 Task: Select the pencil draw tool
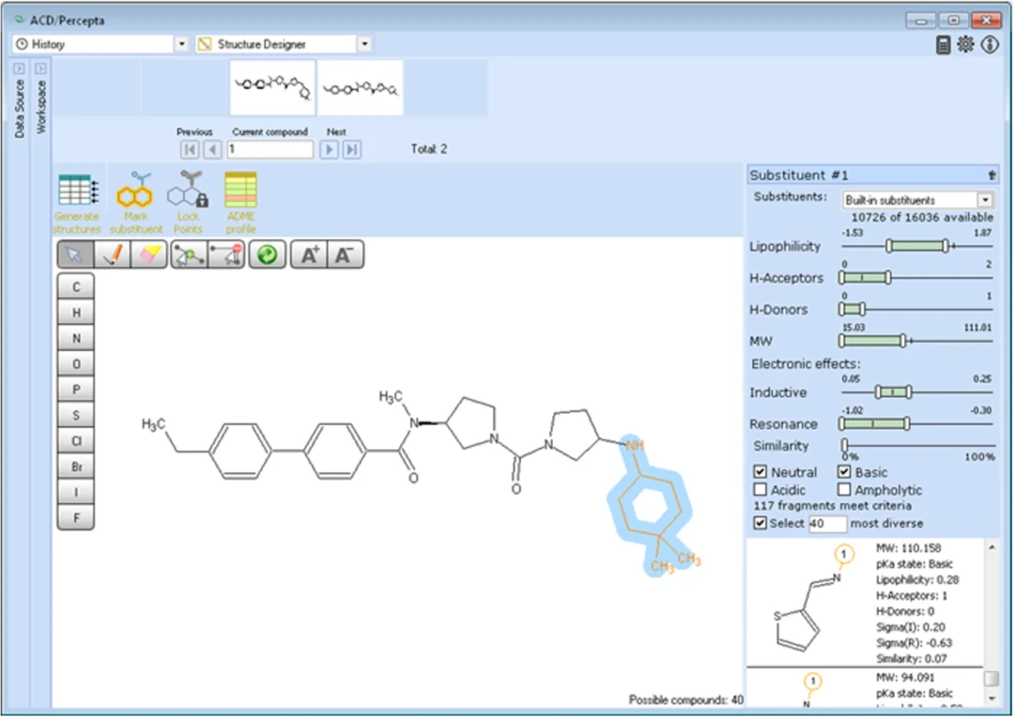coord(113,254)
